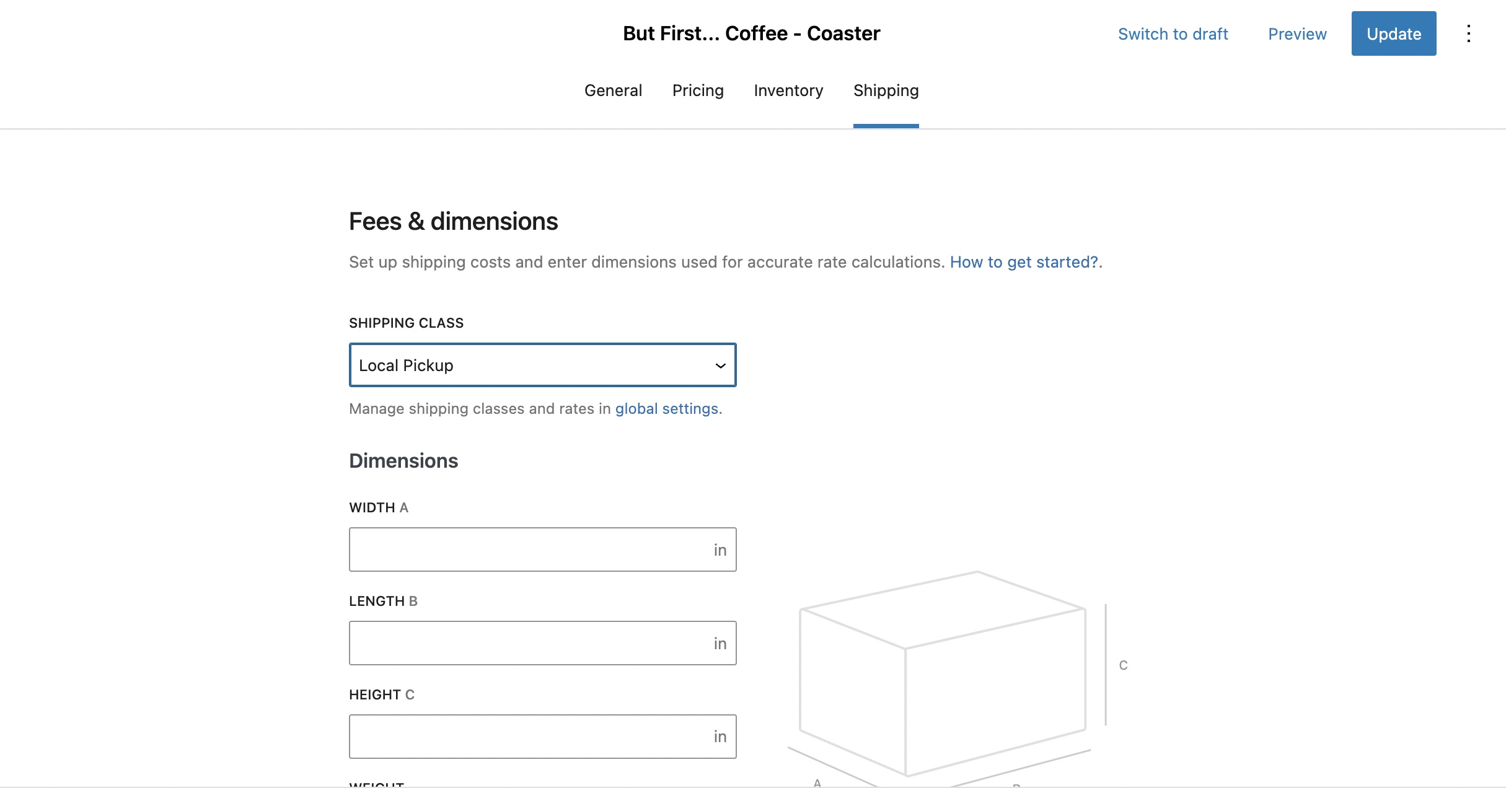Go to the Inventory tab
Viewport: 1506px width, 788px height.
pos(788,90)
